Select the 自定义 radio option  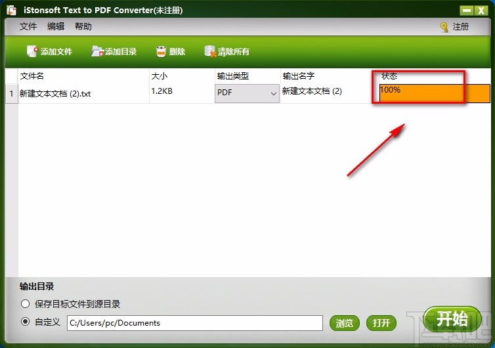pos(25,322)
